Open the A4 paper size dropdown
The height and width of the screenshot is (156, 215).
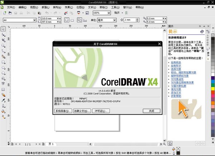click(34, 20)
